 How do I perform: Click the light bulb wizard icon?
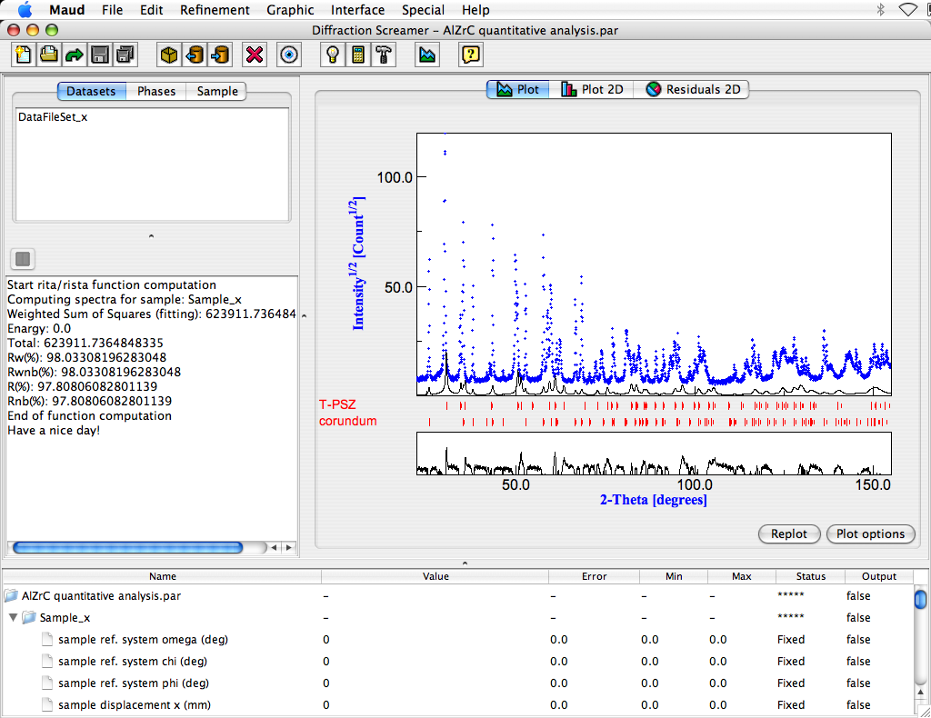(334, 55)
